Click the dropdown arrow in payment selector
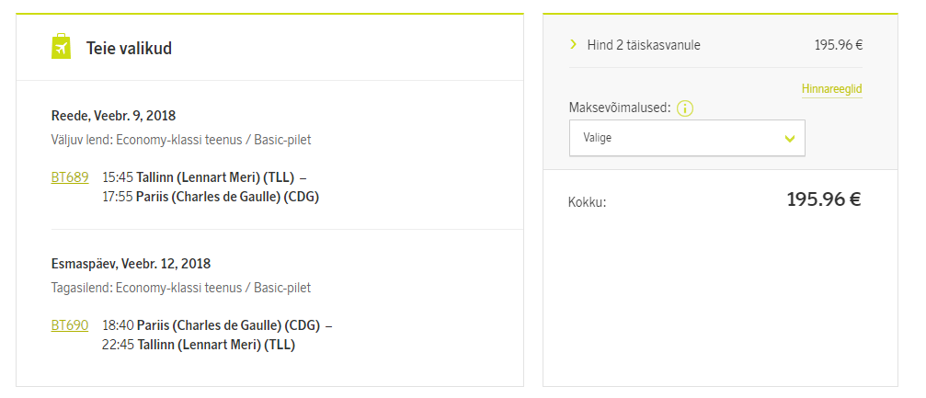926x398 pixels. 789,139
